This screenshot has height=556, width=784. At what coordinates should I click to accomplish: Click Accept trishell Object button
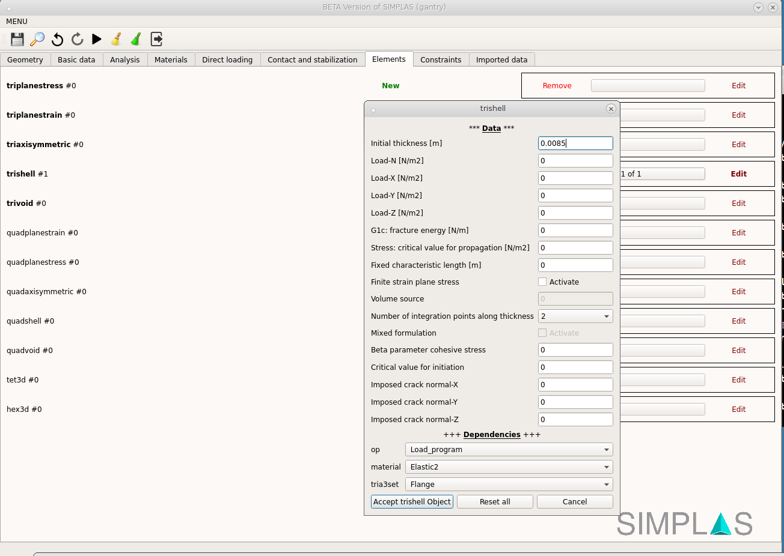click(x=412, y=502)
